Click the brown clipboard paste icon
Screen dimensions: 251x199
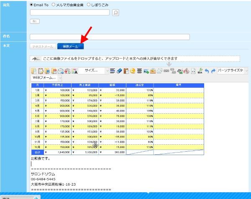(126, 71)
